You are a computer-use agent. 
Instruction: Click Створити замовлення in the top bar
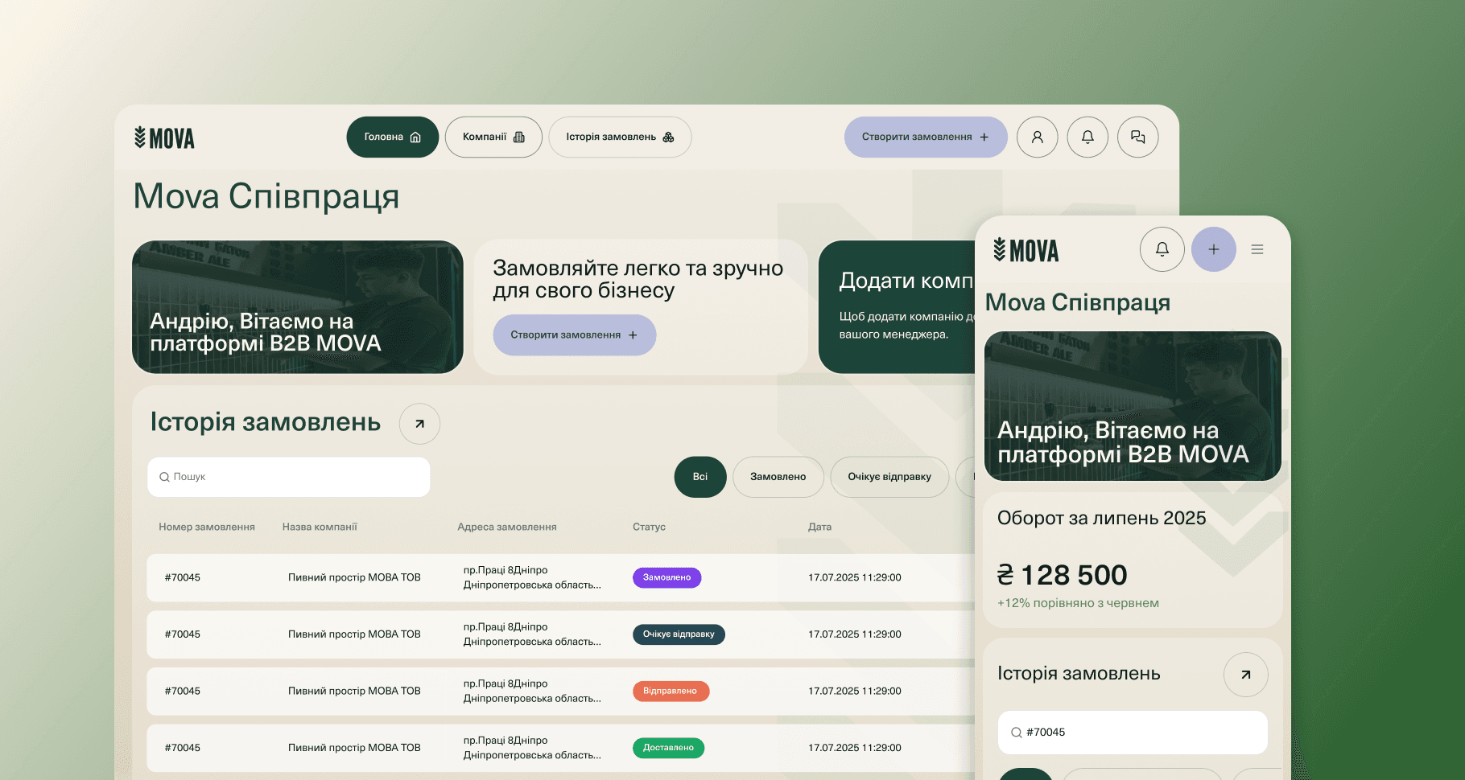coord(925,137)
